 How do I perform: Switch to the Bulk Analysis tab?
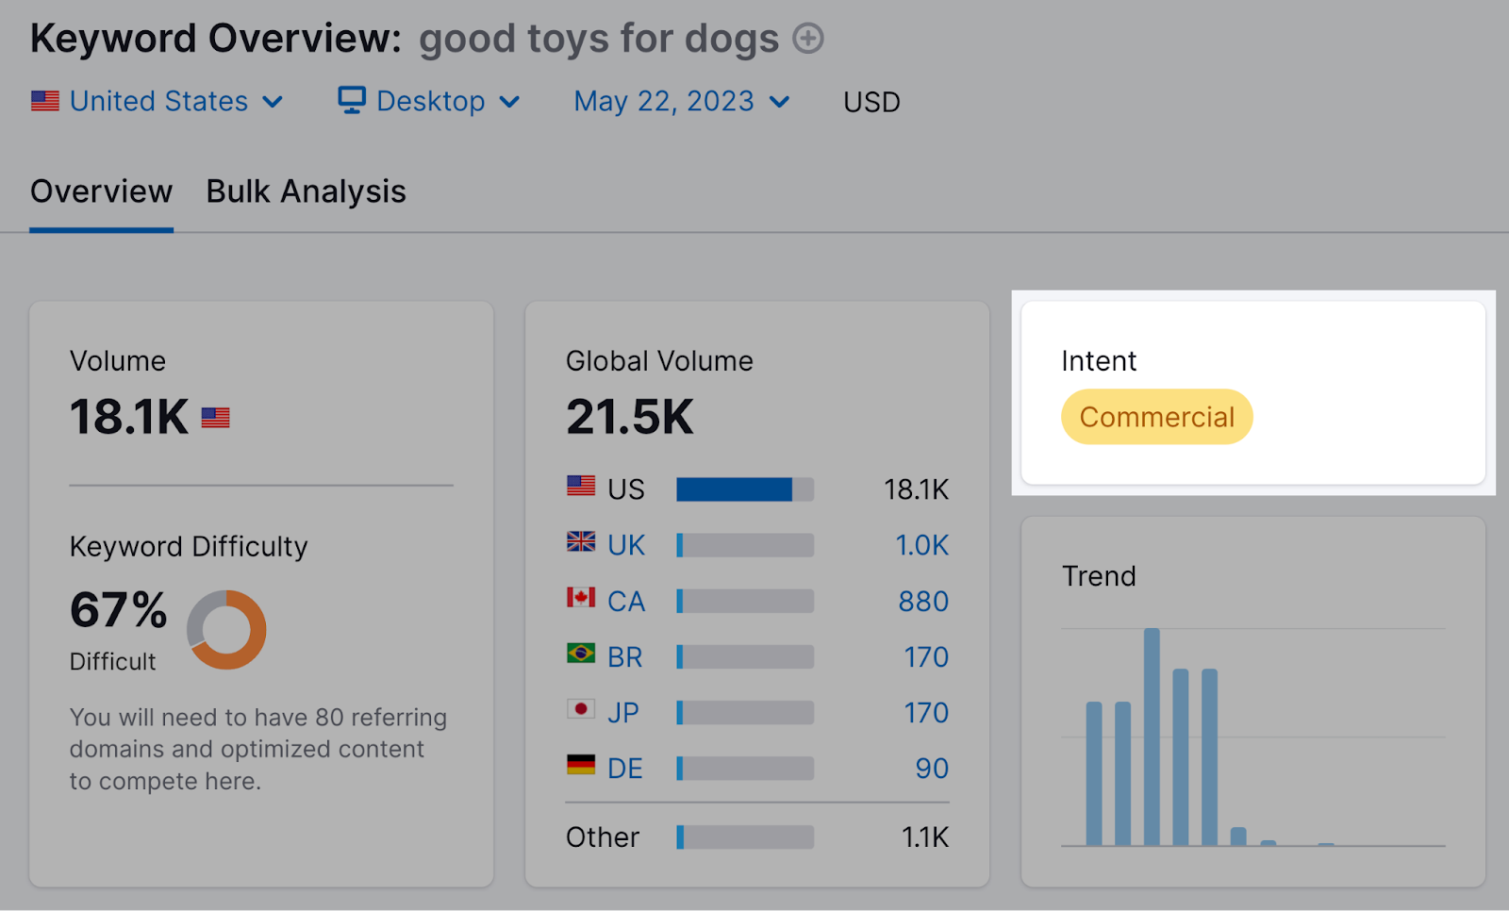coord(306,191)
